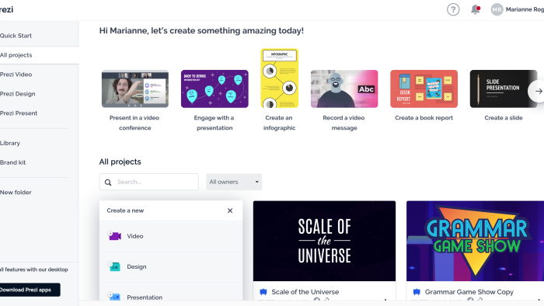Click the next arrow on template carousel
Screen dimensions: 544x306
[538, 91]
